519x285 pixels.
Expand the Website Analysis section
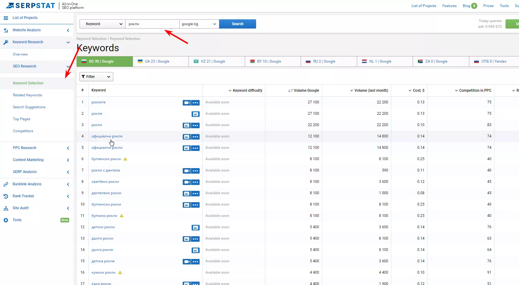pos(68,30)
